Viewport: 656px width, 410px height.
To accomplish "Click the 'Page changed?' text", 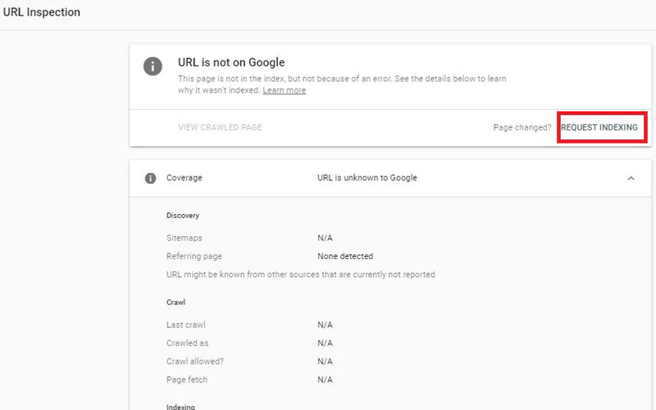I will point(522,128).
